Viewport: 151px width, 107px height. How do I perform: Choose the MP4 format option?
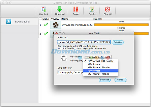click(101, 64)
